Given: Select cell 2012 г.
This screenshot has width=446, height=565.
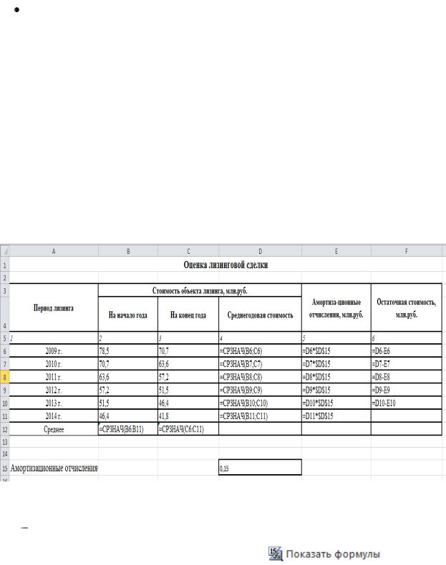Looking at the screenshot, I should pyautogui.click(x=54, y=390).
